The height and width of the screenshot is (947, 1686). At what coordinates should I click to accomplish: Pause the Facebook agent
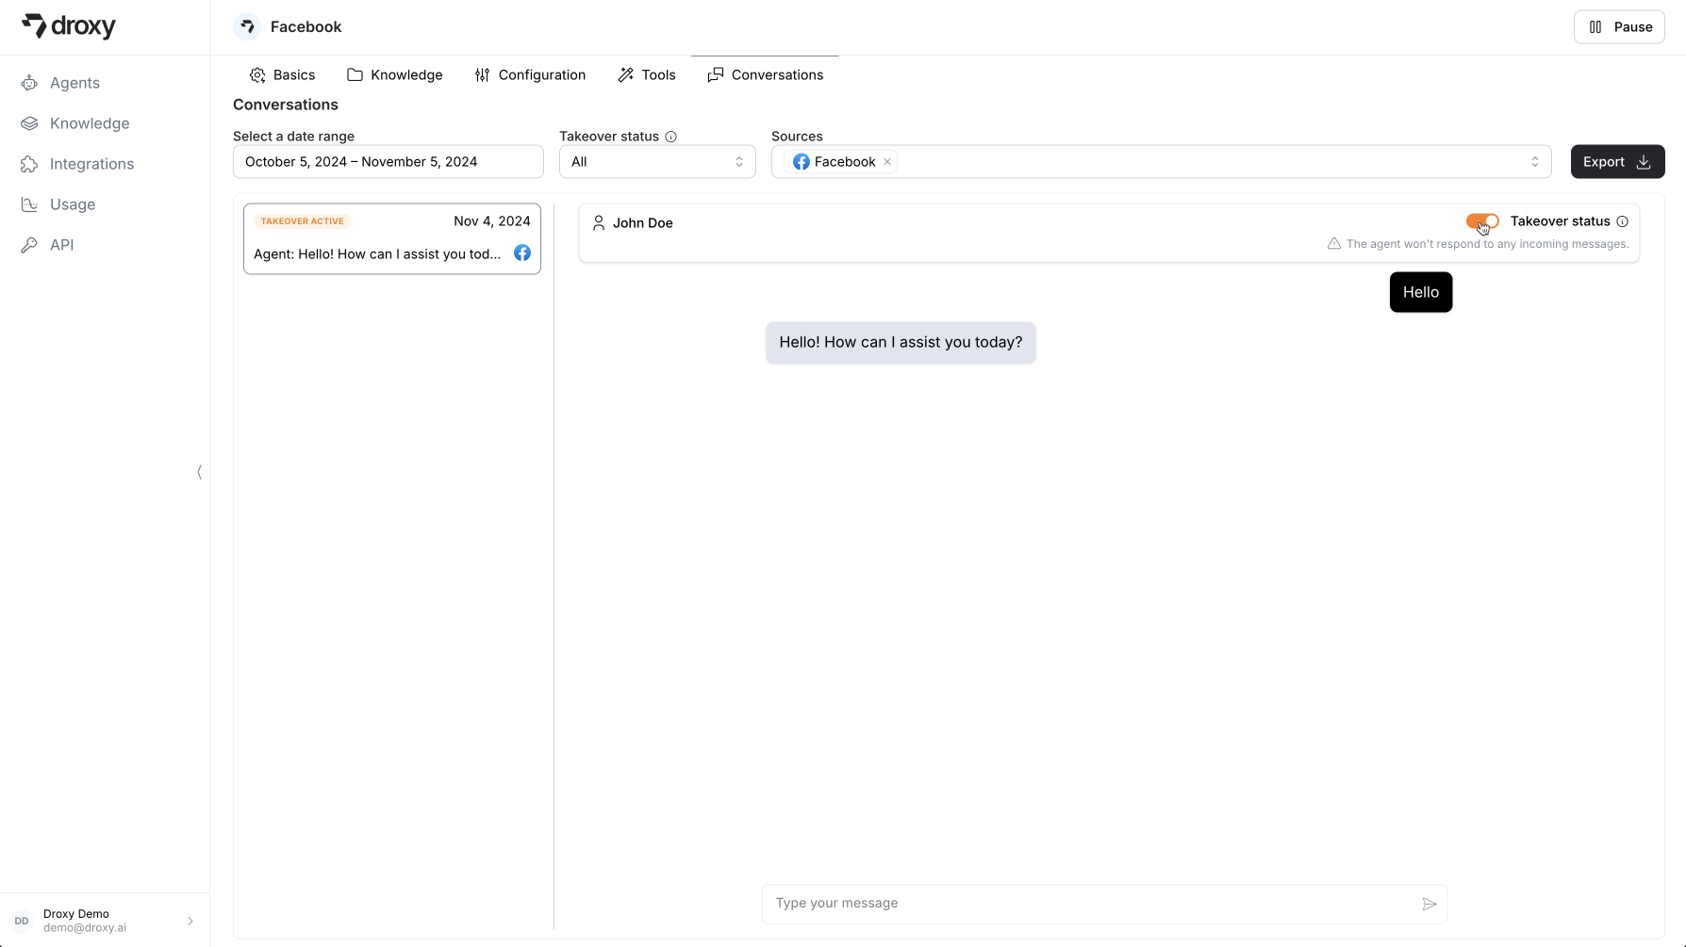[x=1619, y=27]
